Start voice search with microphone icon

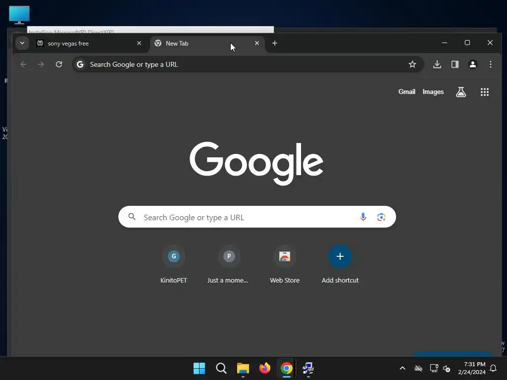pyautogui.click(x=363, y=217)
